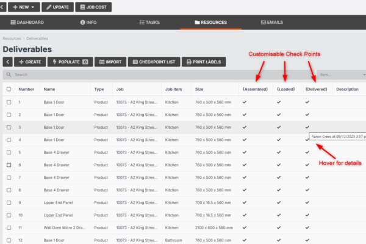Switch to the TASKS tab
366x244 pixels.
149,23
